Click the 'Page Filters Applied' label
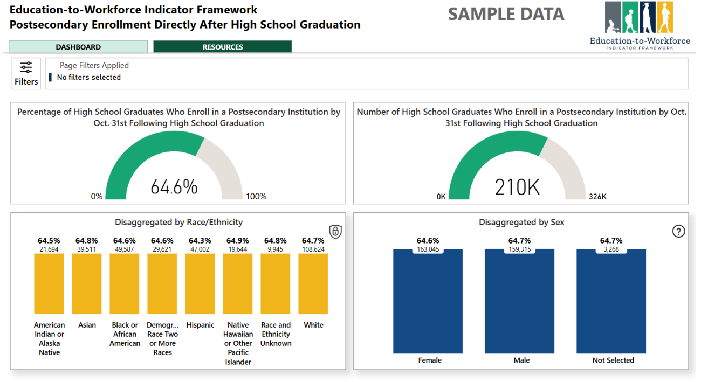Image resolution: width=701 pixels, height=382 pixels. pos(95,65)
